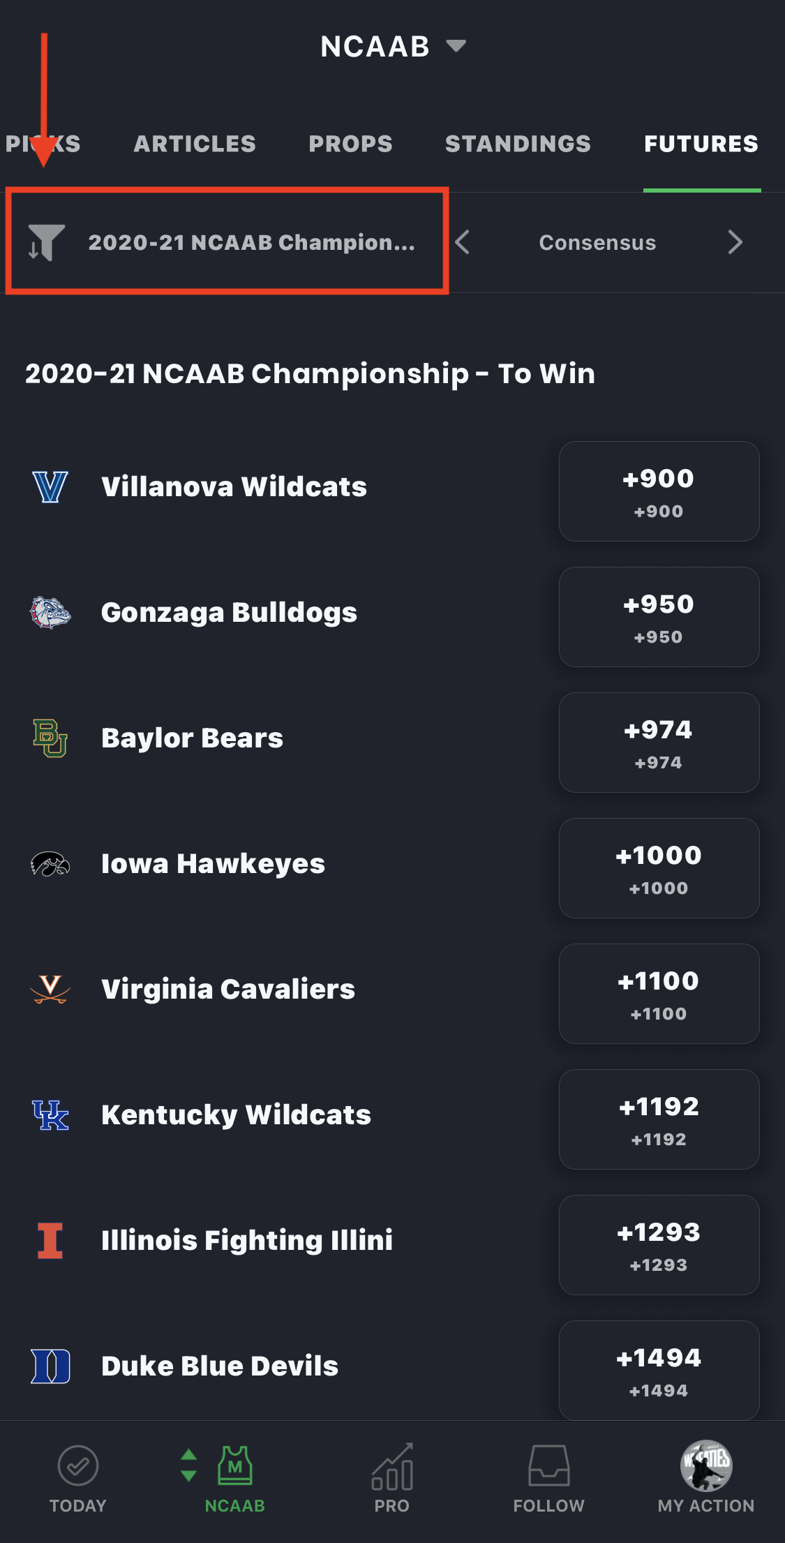This screenshot has width=785, height=1543.
Task: Open the NCAAB jersey icon tab
Action: tap(234, 1466)
